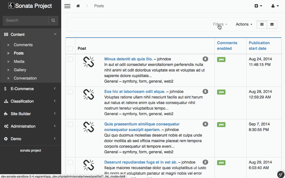
Task: Click the hamburger sidebar toggle icon
Action: (67, 6)
